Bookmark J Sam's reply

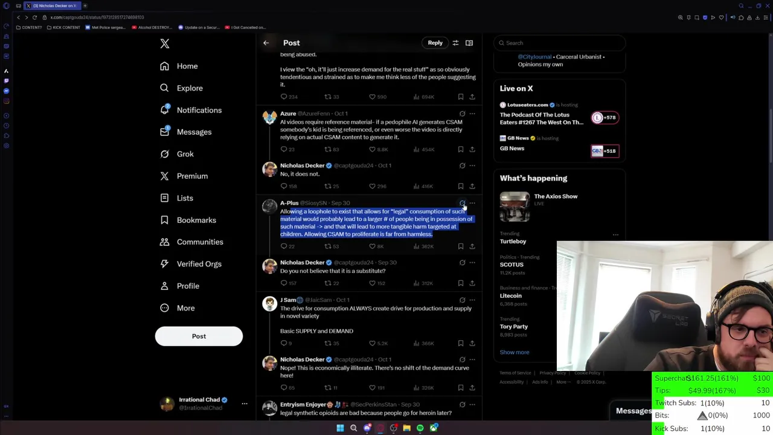[x=460, y=343]
